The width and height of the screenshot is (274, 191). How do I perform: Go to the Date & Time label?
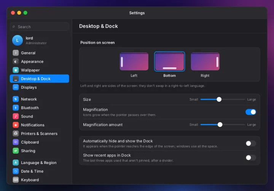(32, 171)
